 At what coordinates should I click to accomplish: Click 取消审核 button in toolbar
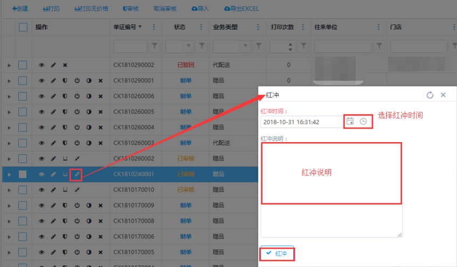[x=165, y=9]
